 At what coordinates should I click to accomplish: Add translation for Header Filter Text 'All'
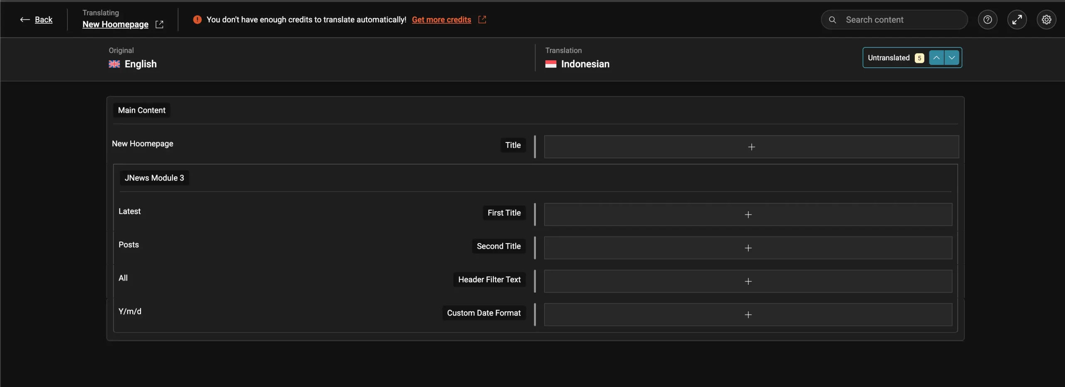pos(748,281)
